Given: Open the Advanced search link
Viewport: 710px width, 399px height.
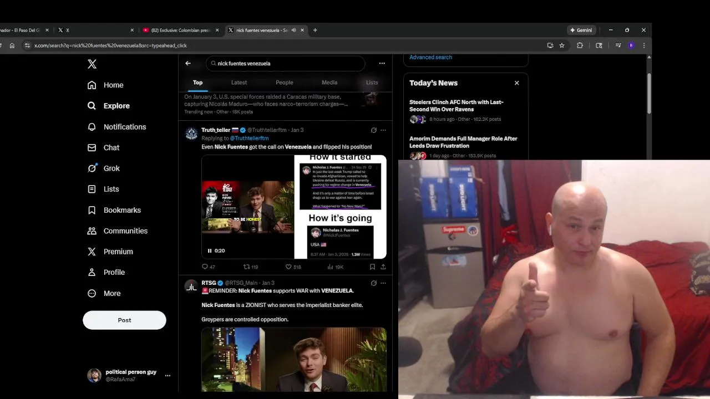Looking at the screenshot, I should click(430, 57).
